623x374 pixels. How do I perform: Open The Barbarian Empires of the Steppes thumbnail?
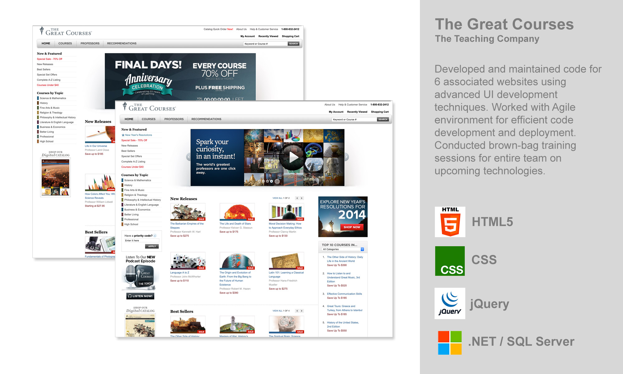pos(188,212)
